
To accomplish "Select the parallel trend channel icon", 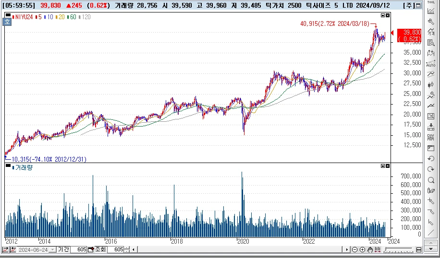I will [x=431, y=74].
